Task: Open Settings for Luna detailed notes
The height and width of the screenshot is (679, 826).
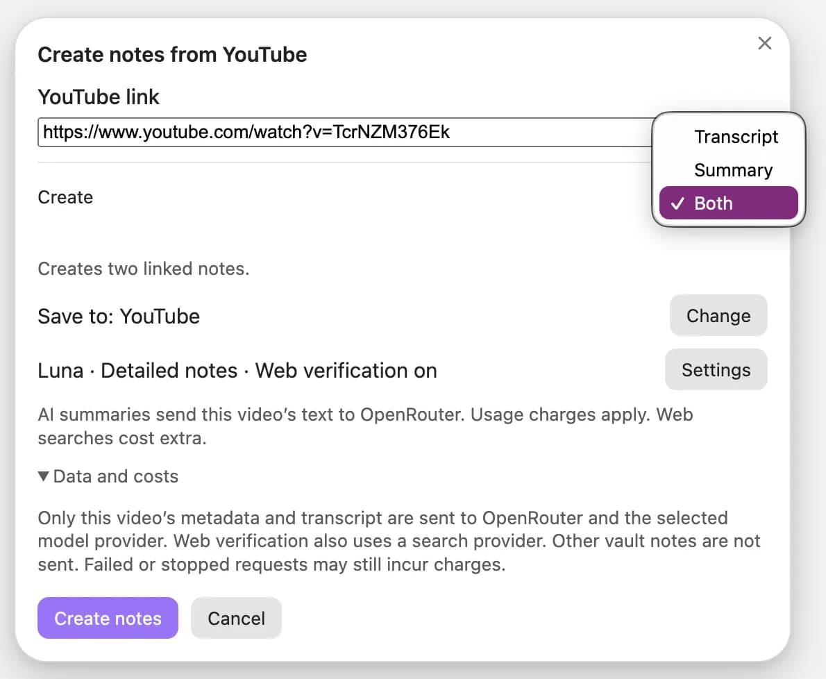Action: [716, 370]
